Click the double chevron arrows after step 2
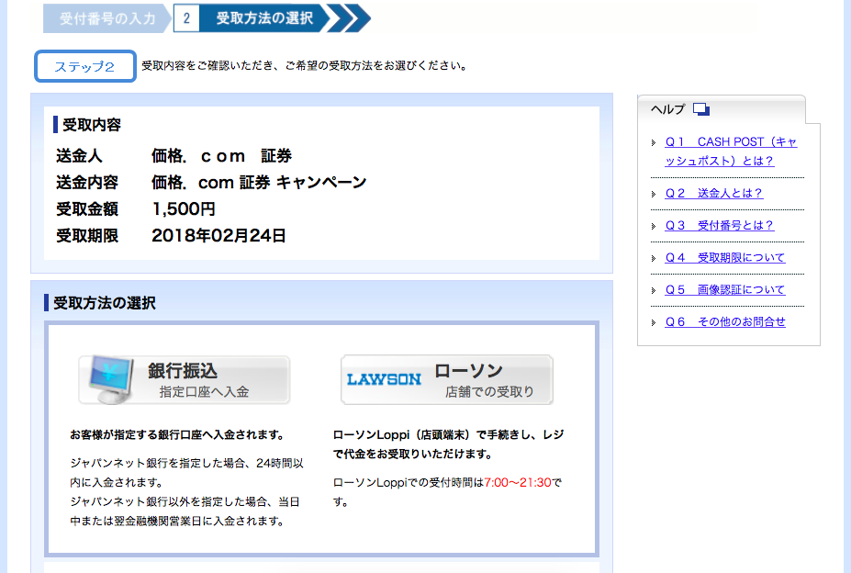The width and height of the screenshot is (851, 573). click(350, 18)
